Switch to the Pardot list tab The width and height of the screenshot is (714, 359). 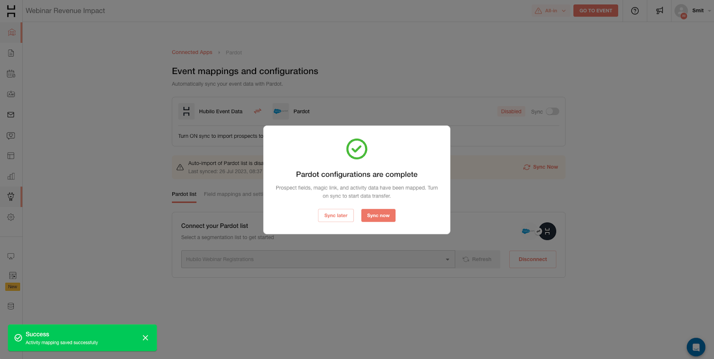click(x=184, y=194)
